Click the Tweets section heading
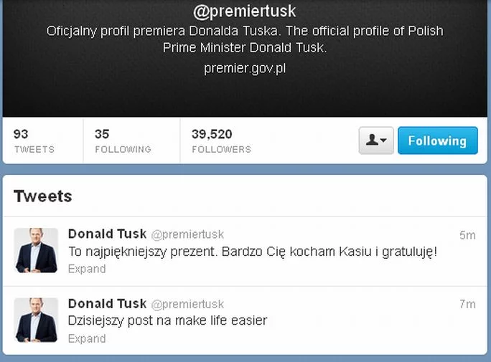Screen dimensions: 491x362 43,196
